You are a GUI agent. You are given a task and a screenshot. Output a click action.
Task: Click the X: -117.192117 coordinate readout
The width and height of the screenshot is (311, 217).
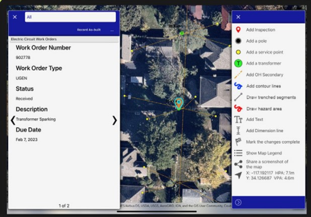pyautogui.click(x=260, y=173)
